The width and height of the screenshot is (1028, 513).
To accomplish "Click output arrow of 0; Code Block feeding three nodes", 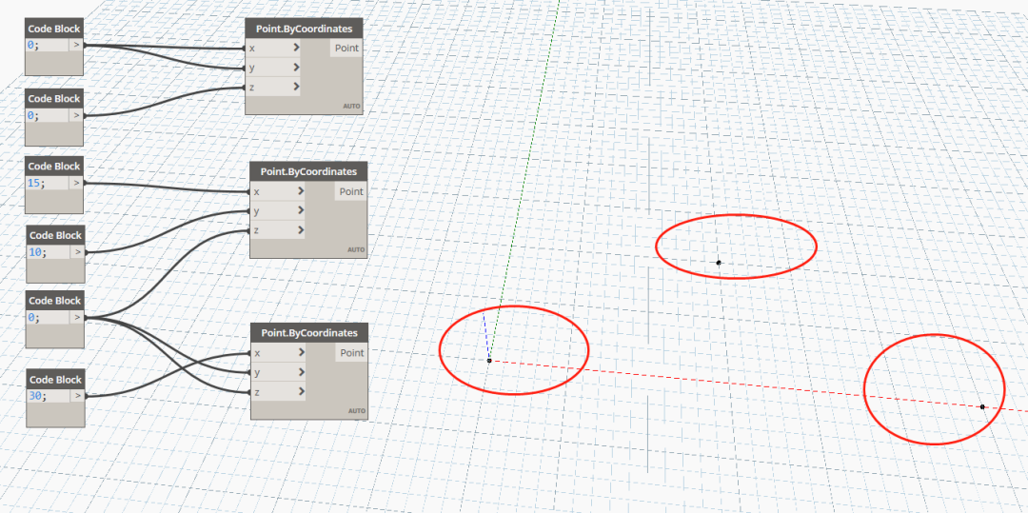I will click(x=77, y=318).
